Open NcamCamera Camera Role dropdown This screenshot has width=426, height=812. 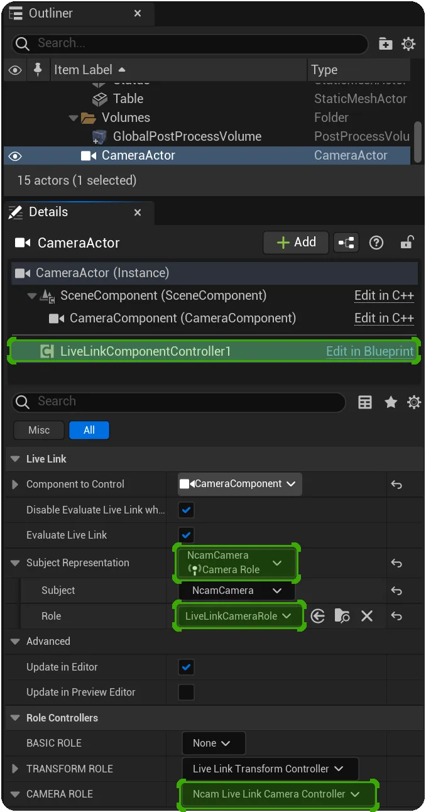coord(236,562)
